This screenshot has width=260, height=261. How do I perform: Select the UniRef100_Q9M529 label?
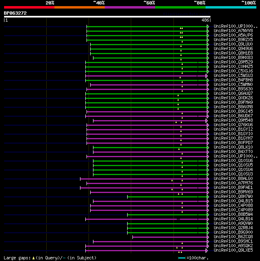pos(233,62)
